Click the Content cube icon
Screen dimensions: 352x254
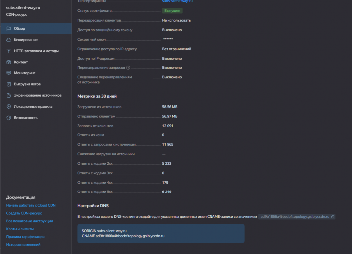coord(9,62)
